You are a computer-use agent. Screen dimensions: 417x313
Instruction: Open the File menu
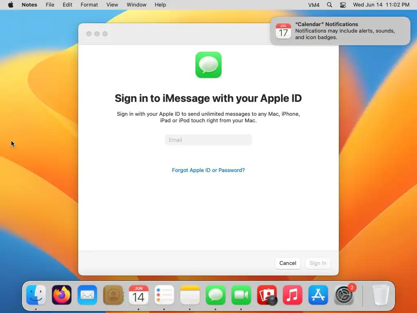coord(50,5)
